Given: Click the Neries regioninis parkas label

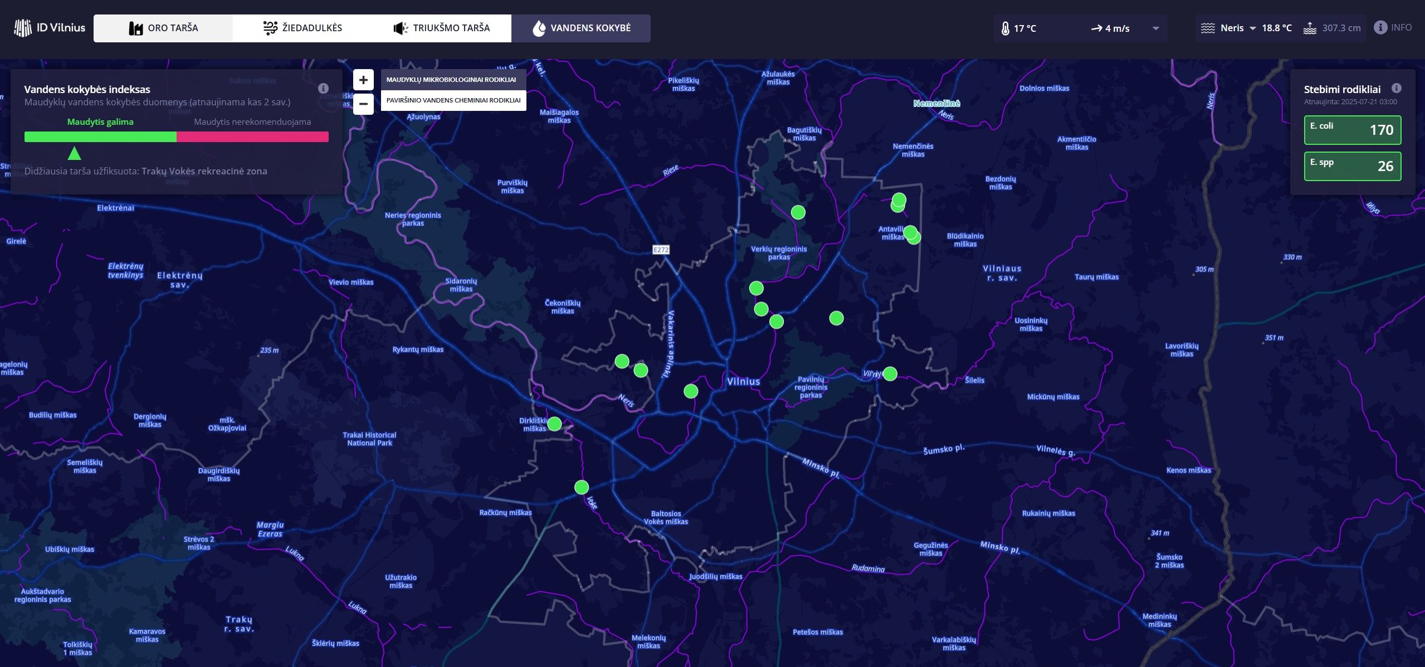Looking at the screenshot, I should pyautogui.click(x=413, y=219).
